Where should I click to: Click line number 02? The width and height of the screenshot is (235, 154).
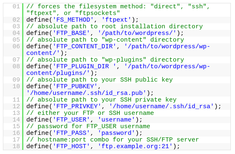(x=16, y=20)
